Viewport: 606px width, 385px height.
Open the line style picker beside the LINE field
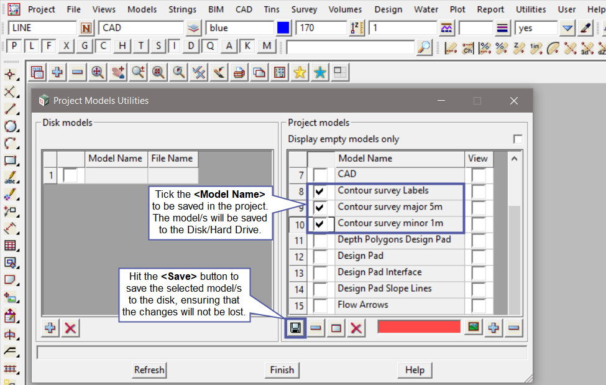pos(86,28)
